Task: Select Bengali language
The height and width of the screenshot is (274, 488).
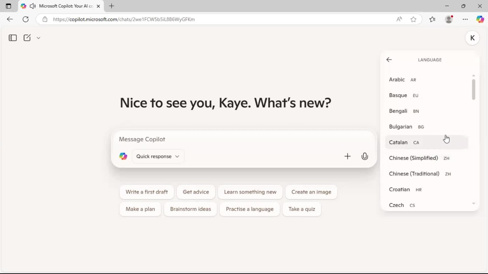Action: (x=426, y=111)
